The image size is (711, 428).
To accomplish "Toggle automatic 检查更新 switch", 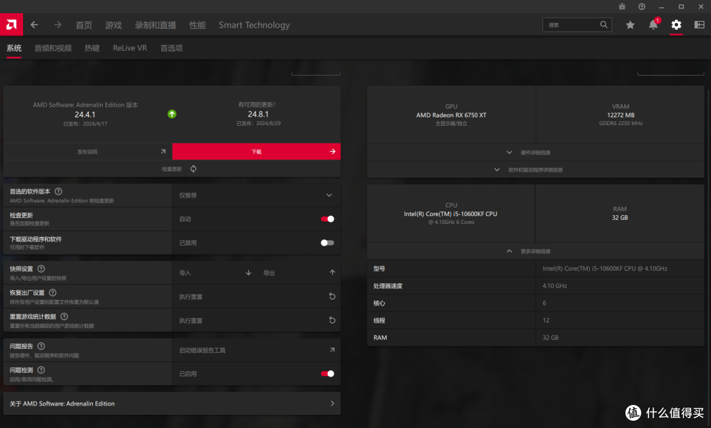I will [327, 219].
